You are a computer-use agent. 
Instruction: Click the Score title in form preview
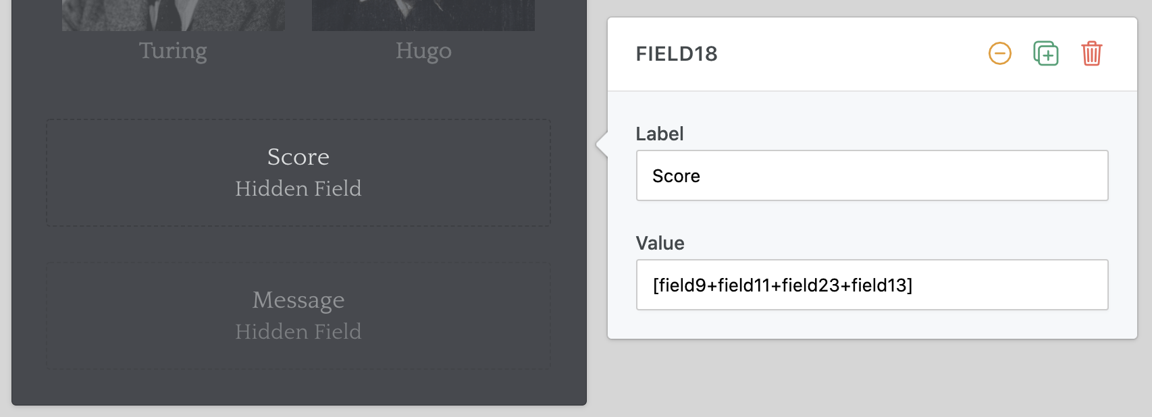point(298,157)
